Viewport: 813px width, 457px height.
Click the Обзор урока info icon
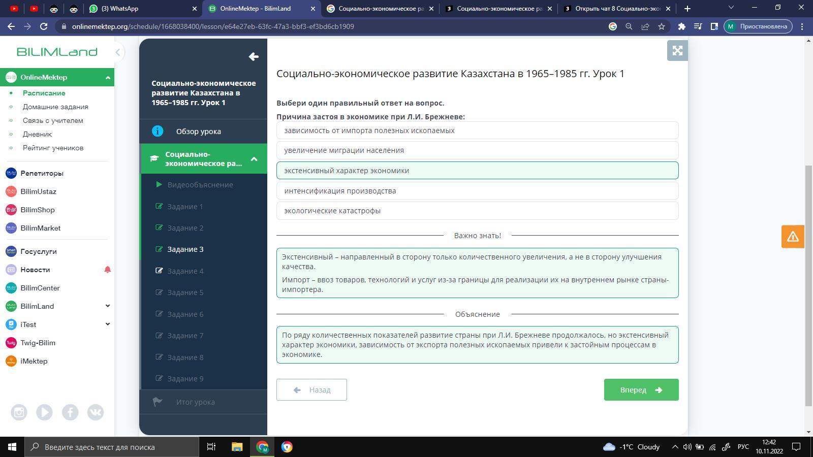[x=158, y=132]
